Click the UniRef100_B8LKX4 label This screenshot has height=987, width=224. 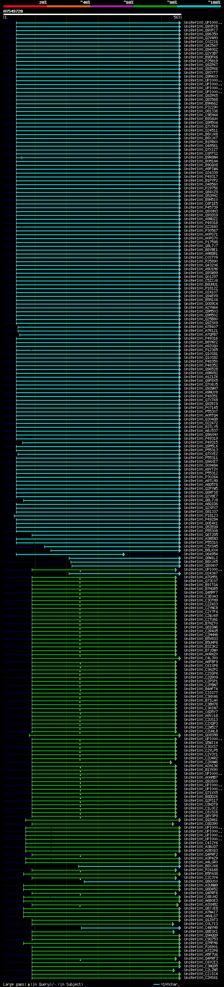[201, 550]
